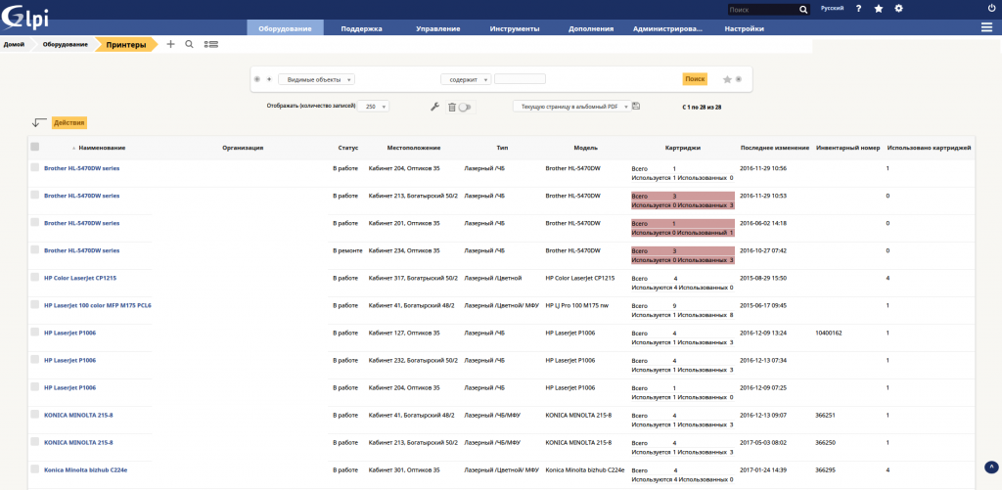1002x490 pixels.
Task: Export using the floppy disk save icon
Action: click(x=636, y=107)
